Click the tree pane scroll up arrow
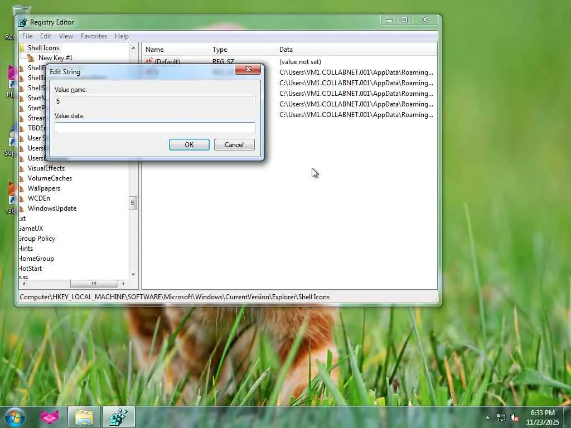 [x=133, y=48]
